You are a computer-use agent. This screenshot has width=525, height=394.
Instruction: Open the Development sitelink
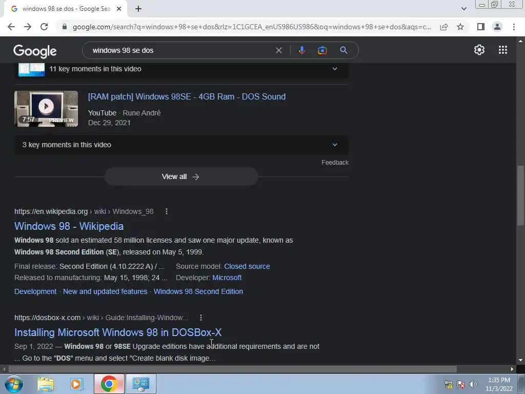point(35,291)
